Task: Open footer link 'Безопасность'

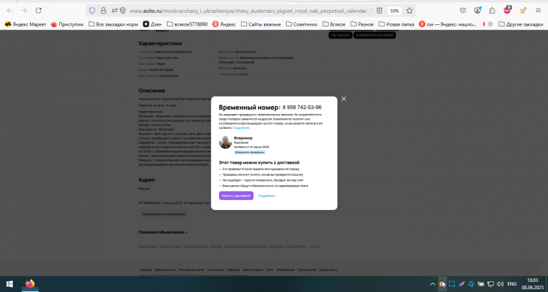Action: [165, 270]
